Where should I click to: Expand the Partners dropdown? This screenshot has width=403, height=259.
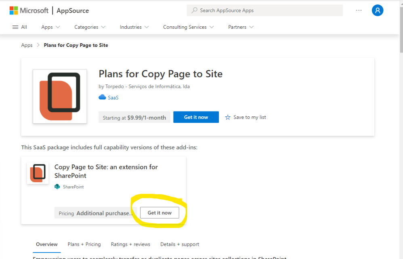(x=241, y=27)
